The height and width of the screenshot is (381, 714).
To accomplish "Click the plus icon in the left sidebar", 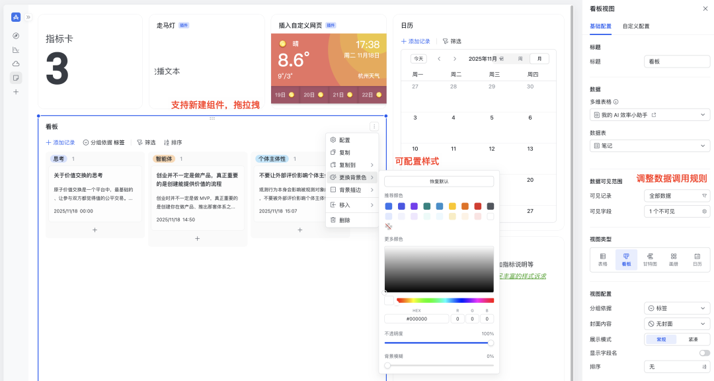I will coord(15,93).
